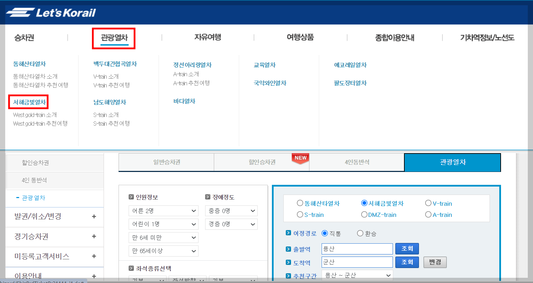Select the 동해산타열차 radio button
533x283 pixels.
tap(300, 203)
